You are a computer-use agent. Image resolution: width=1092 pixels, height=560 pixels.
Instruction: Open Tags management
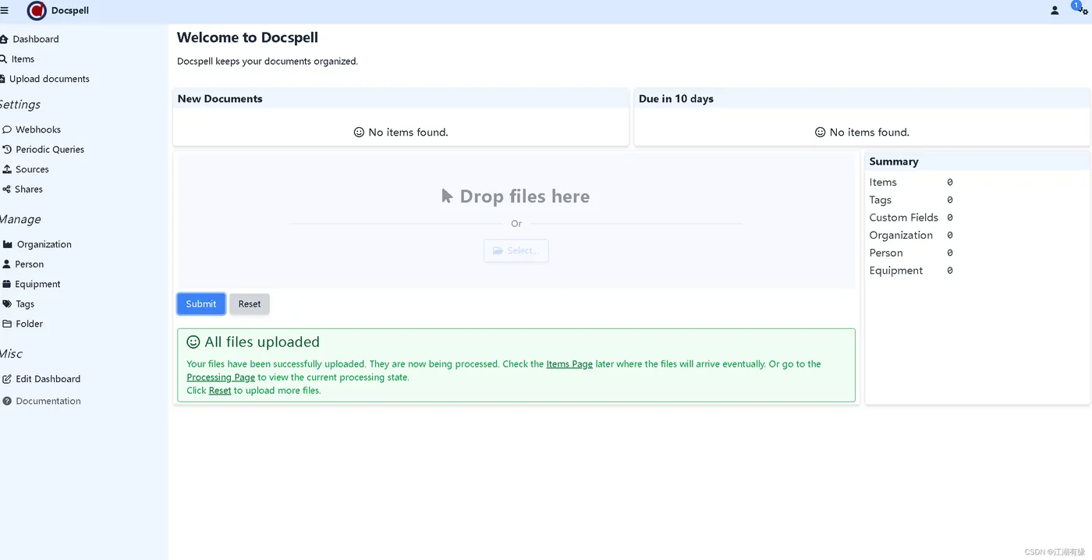[x=25, y=304]
